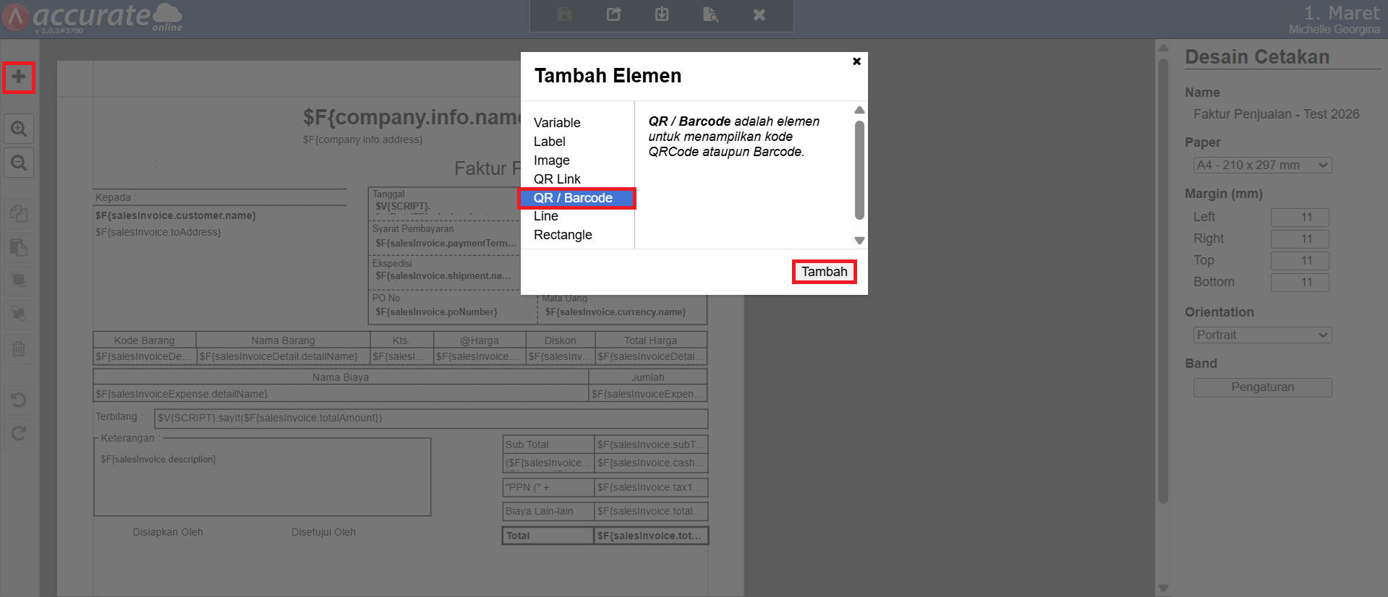
Task: Click the Name field Faktur Penjualan
Action: pyautogui.click(x=1276, y=114)
